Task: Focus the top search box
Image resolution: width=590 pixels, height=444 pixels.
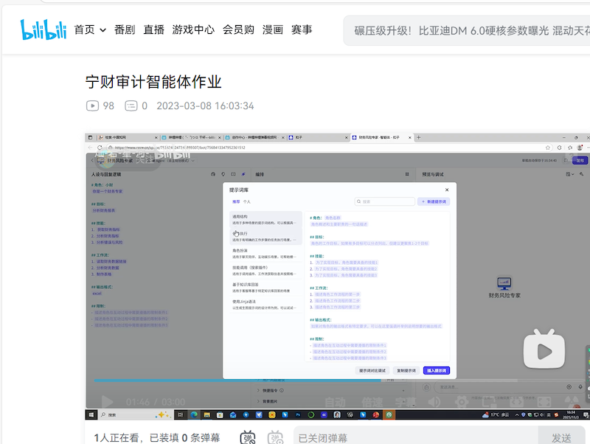Action: pos(465,30)
